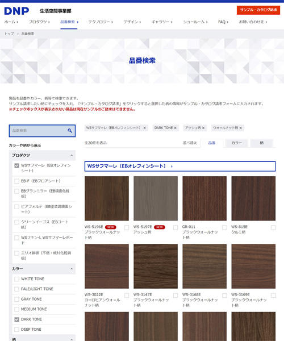
Task: Remove the WSサフマーレ filter tag
Action: 144,128
